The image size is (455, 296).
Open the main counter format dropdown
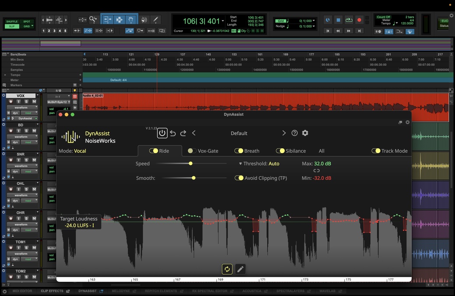(223, 21)
